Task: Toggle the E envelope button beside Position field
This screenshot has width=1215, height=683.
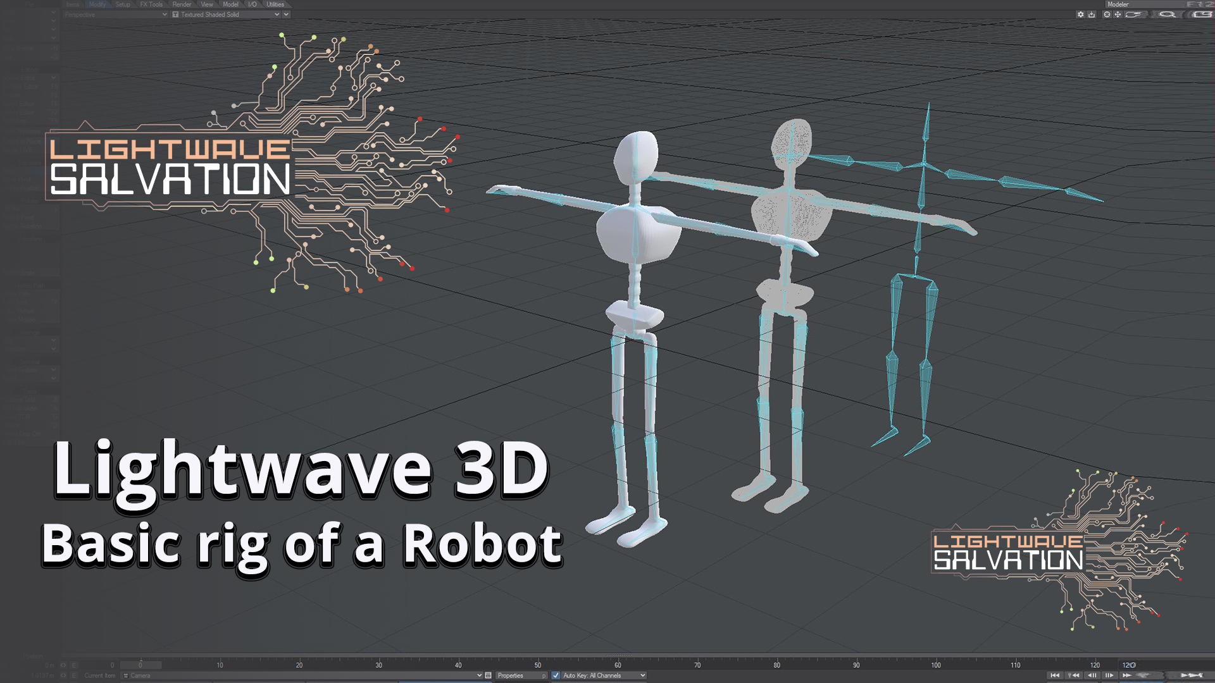Action: [74, 665]
